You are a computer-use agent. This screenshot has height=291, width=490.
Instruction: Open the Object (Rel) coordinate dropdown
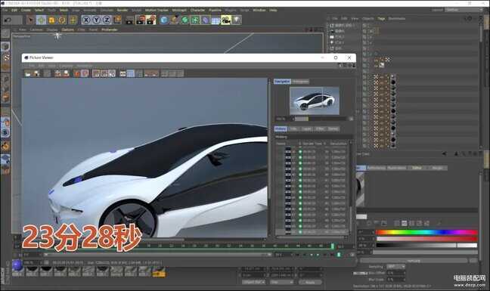[253, 282]
